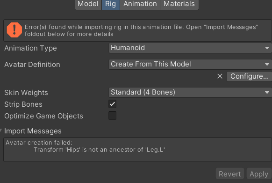Image resolution: width=272 pixels, height=183 pixels.
Task: Enable the Optimize Game Objects checkbox
Action: point(113,116)
